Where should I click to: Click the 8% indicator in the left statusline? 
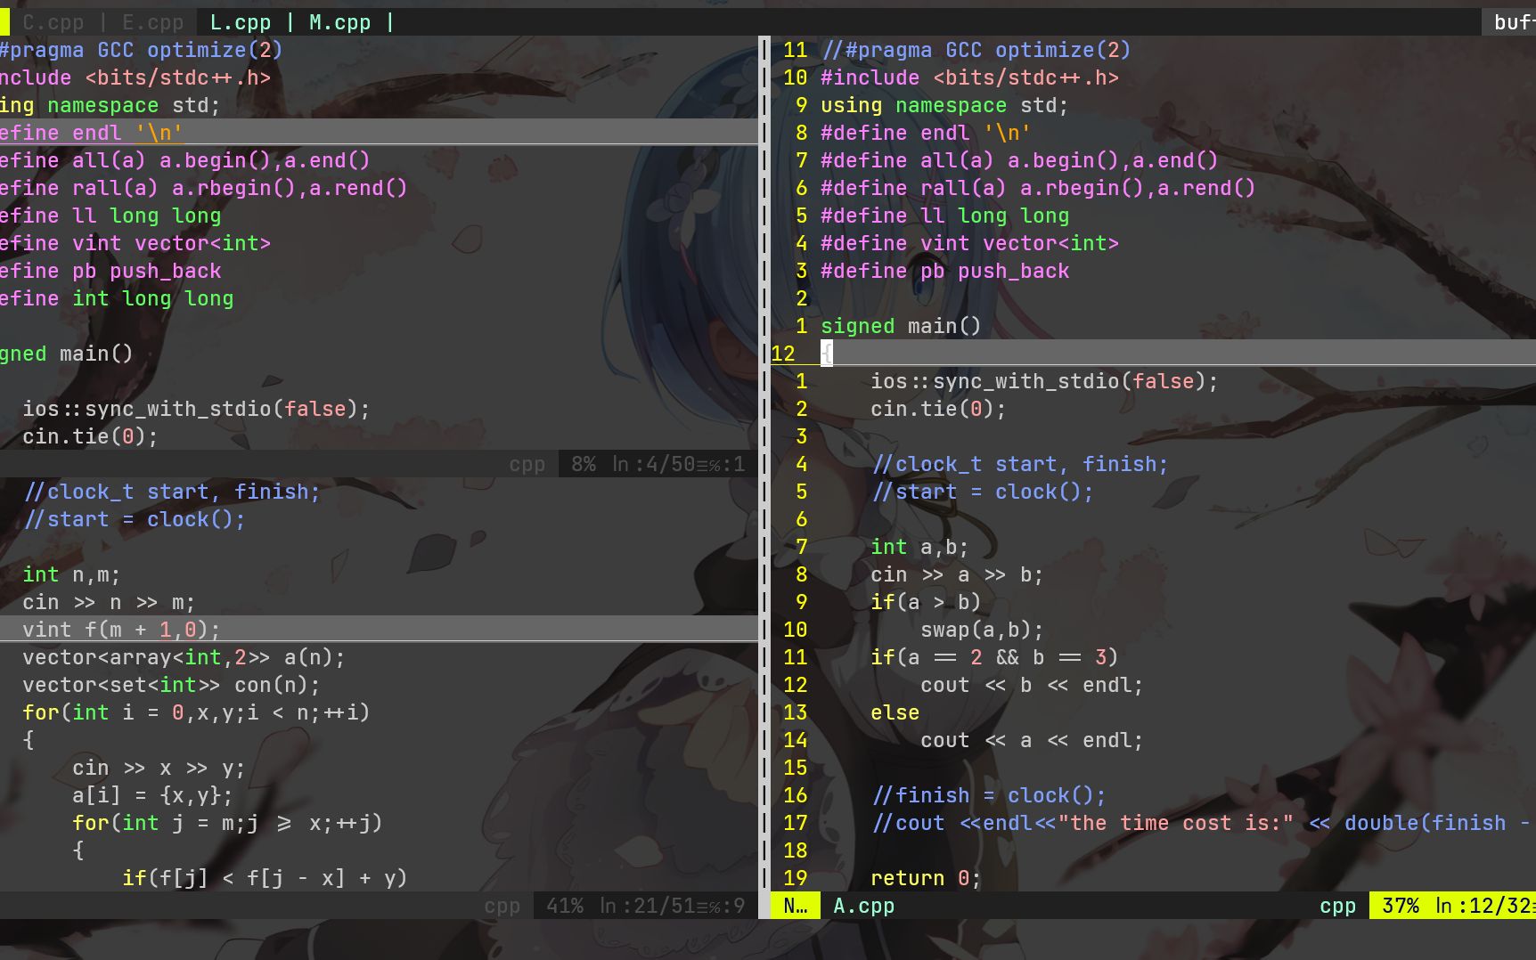click(x=584, y=463)
